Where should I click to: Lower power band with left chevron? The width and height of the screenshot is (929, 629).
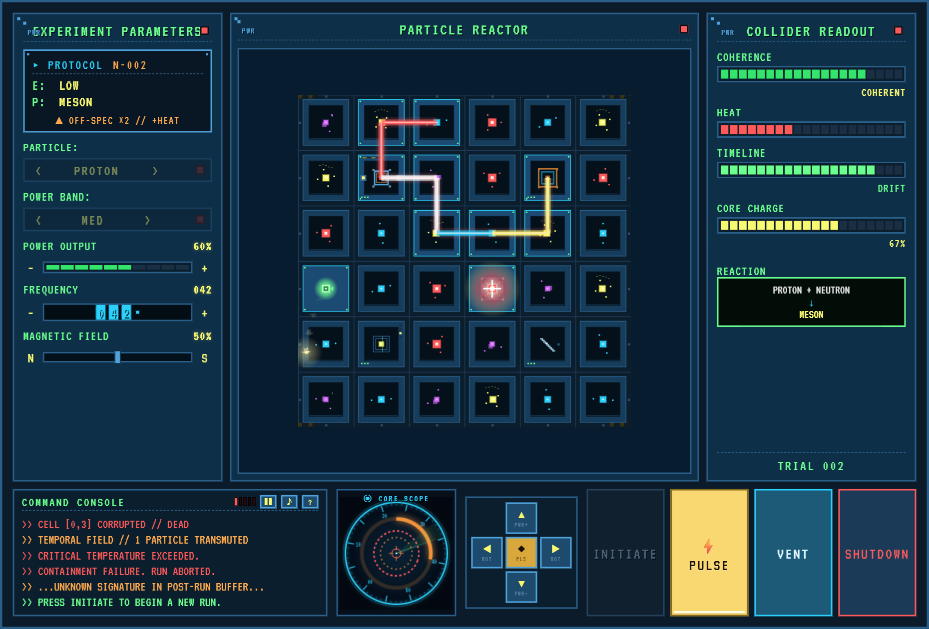pyautogui.click(x=38, y=220)
